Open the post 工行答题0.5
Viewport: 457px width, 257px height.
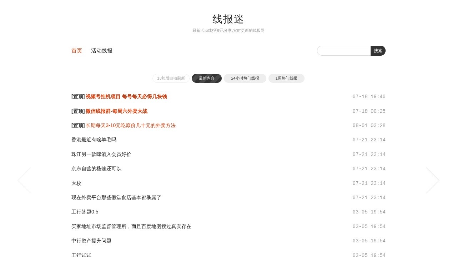85,212
